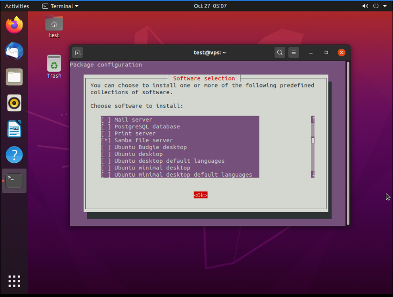This screenshot has height=297, width=393.
Task: Open the Terminal app menu in top bar
Action: [60, 6]
